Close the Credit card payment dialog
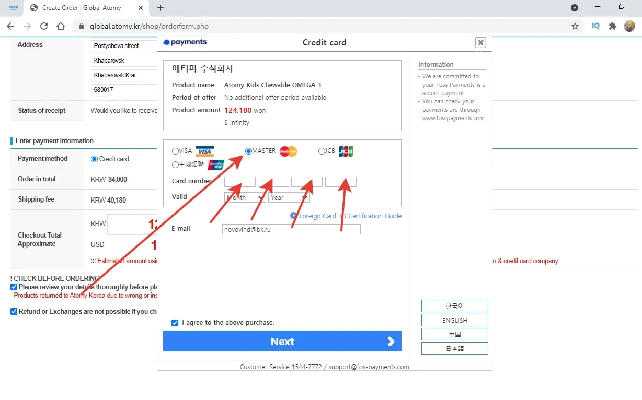The image size is (642, 400). [x=480, y=43]
